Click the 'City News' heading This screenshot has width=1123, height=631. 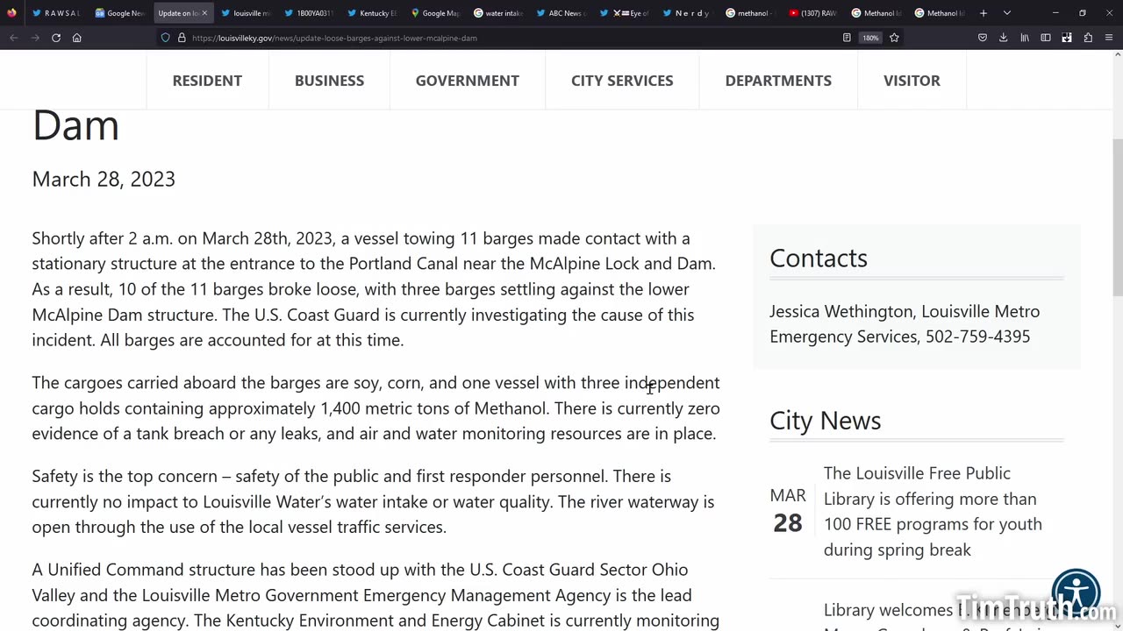[x=825, y=420]
